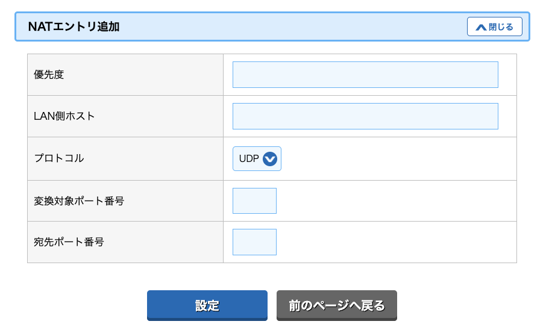Click the 宛先ポート番号 row label
The image size is (549, 333).
69,242
